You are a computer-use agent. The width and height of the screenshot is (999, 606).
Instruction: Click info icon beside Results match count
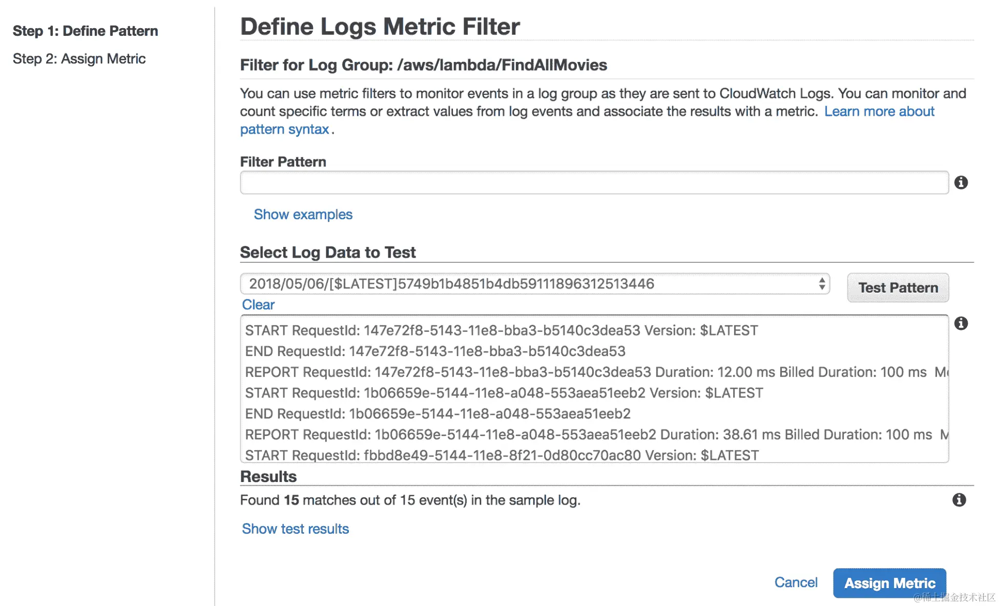959,500
